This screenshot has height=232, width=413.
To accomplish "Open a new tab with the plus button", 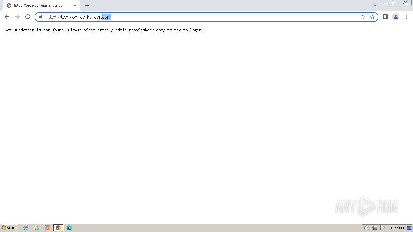I will [87, 5].
